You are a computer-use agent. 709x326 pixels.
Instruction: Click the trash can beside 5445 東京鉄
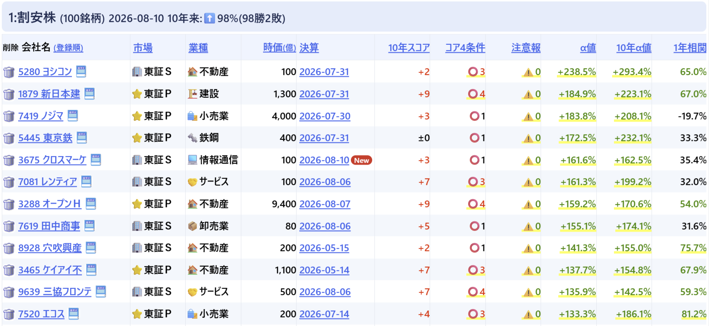coord(9,138)
